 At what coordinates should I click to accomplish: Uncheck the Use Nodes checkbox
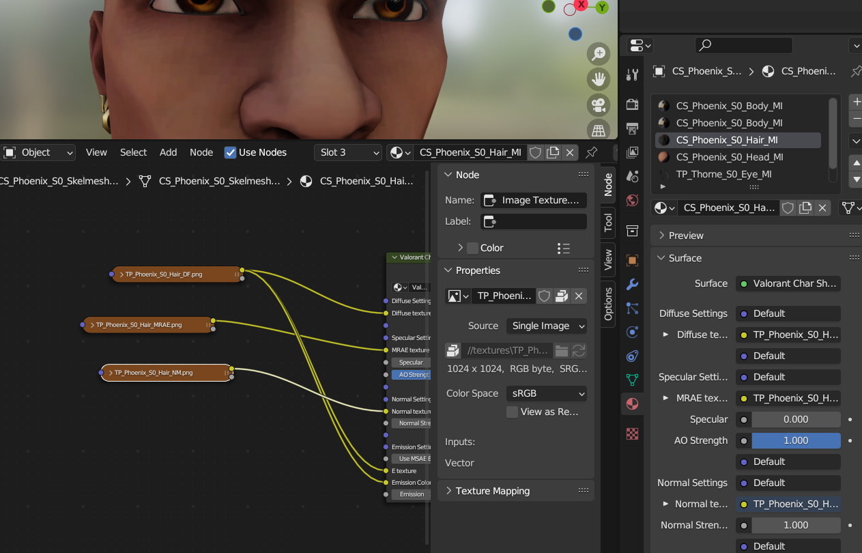click(231, 152)
